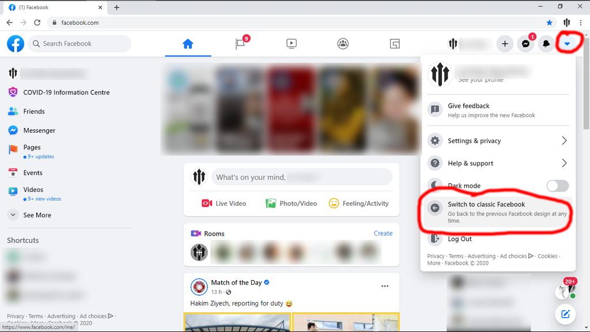This screenshot has width=590, height=332.
Task: Reload the page with refresh button
Action: click(37, 22)
